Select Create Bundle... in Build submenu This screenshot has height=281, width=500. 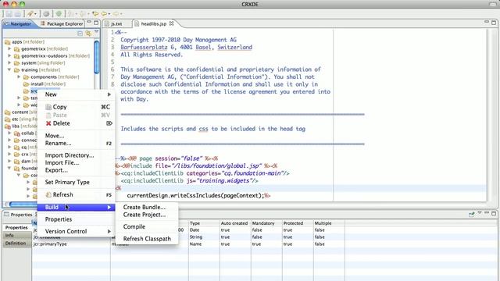(147, 207)
